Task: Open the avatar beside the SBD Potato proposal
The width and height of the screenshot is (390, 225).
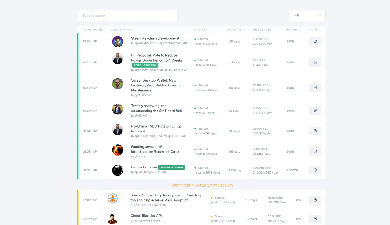Action: pos(118,129)
